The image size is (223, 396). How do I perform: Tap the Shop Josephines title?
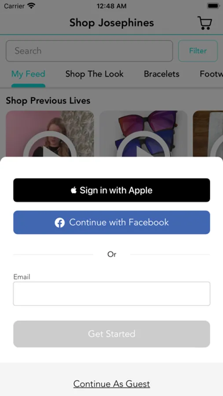pos(112,23)
